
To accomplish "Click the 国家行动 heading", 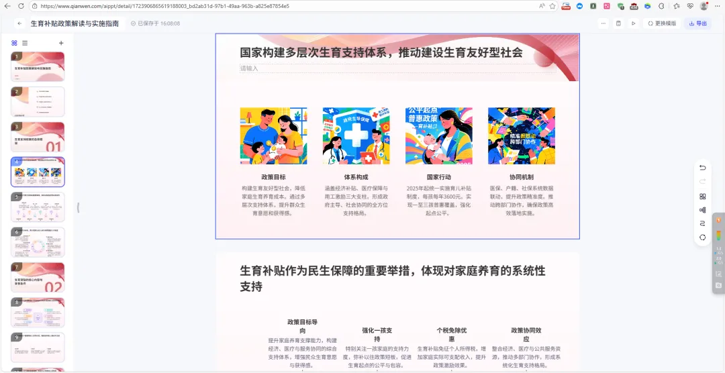I will (439, 177).
